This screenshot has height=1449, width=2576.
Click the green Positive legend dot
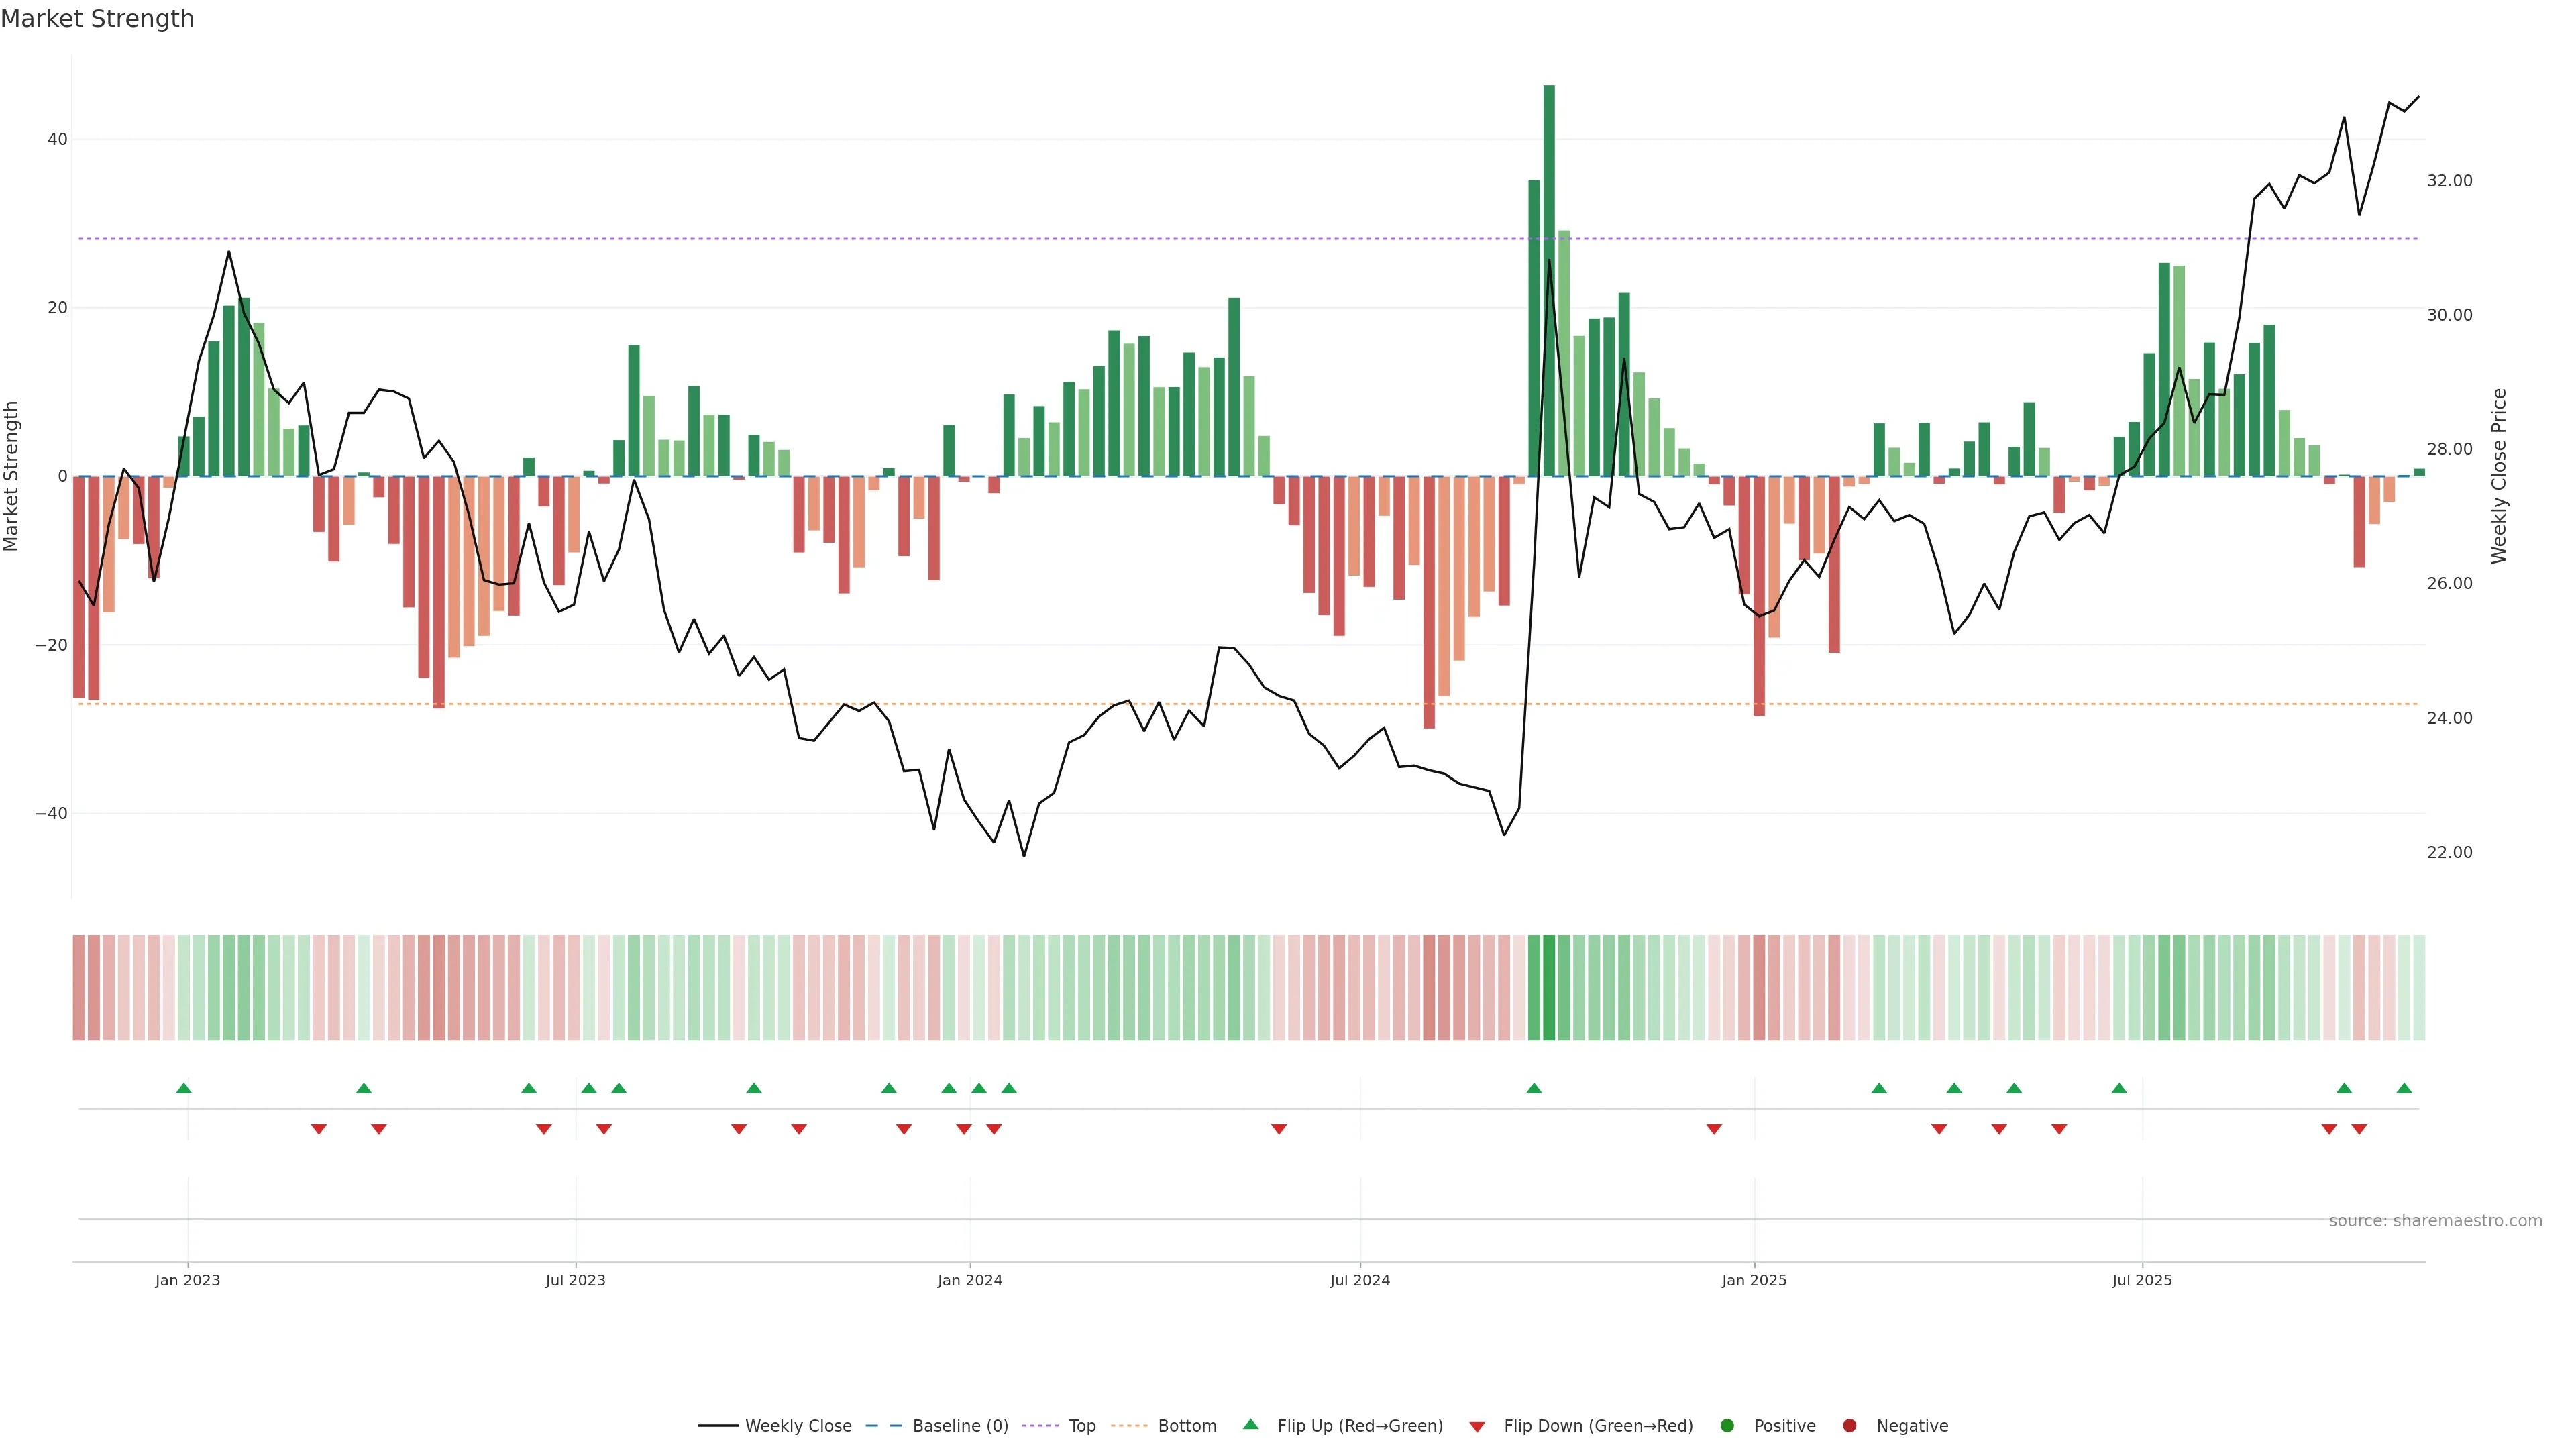(1727, 1426)
